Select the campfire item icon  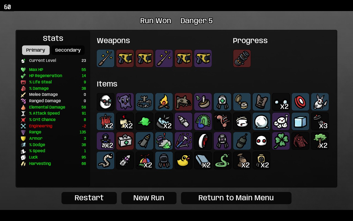(164, 102)
